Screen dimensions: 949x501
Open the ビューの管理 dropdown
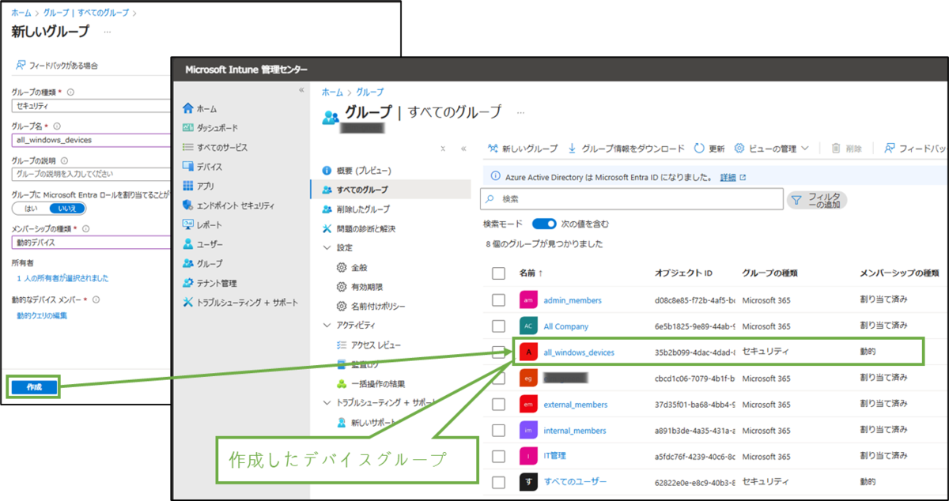pos(771,149)
